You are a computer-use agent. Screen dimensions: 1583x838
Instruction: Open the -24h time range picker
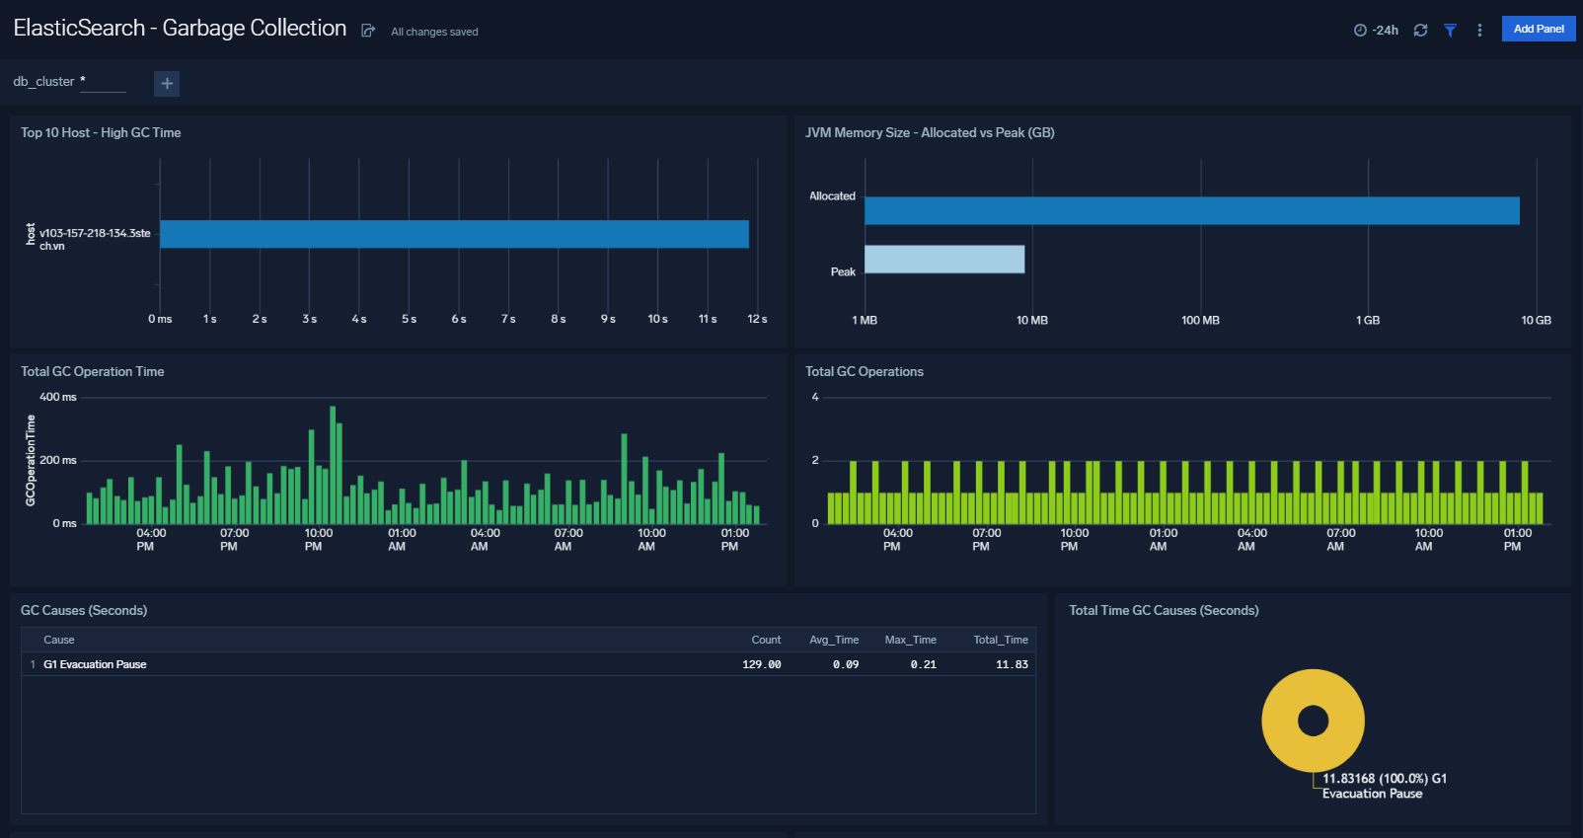tap(1376, 31)
